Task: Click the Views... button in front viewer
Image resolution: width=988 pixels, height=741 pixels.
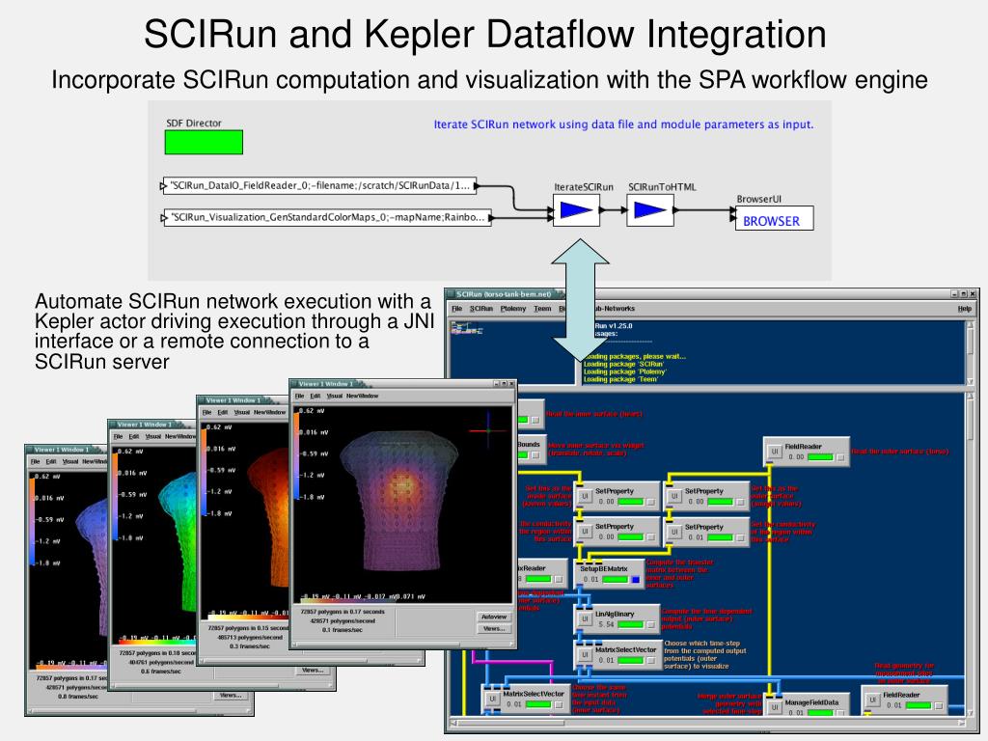Action: point(494,629)
